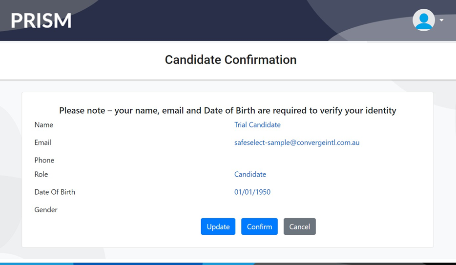The image size is (456, 265).
Task: Click the Email field label
Action: pyautogui.click(x=43, y=143)
